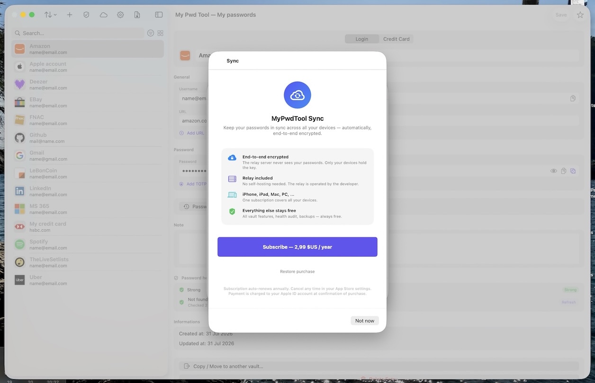Image resolution: width=595 pixels, height=383 pixels.
Task: Select the FNAC entry
Action: 88,120
